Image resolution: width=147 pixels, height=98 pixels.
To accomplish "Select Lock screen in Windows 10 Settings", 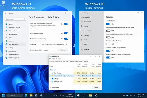I will 87,31.
